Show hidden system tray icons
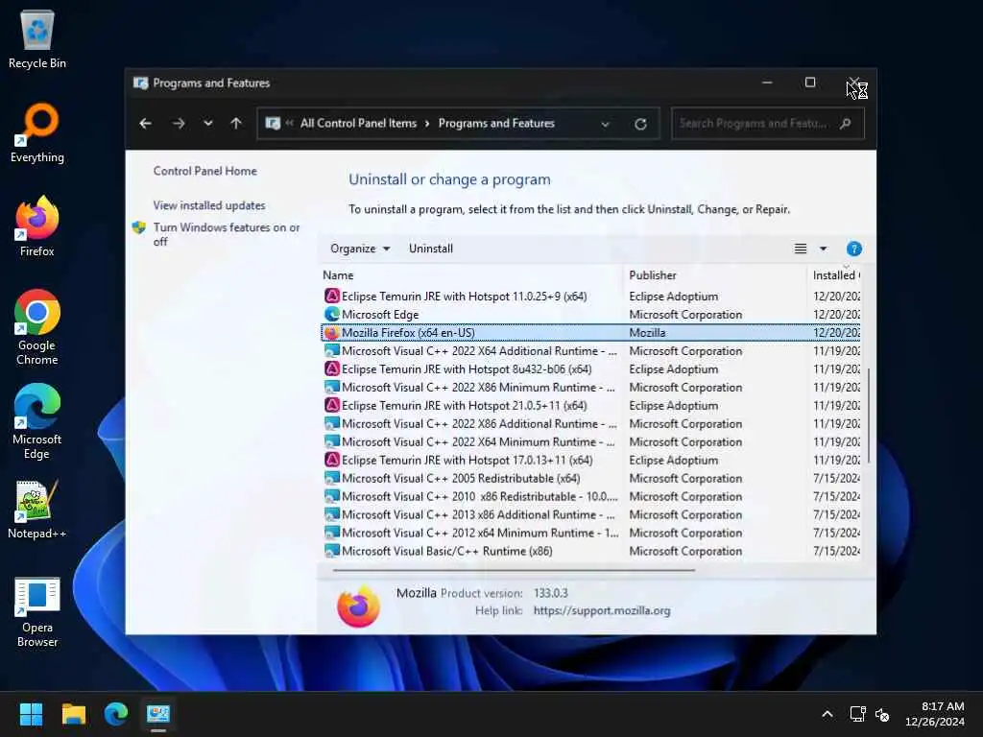The image size is (983, 737). click(827, 714)
